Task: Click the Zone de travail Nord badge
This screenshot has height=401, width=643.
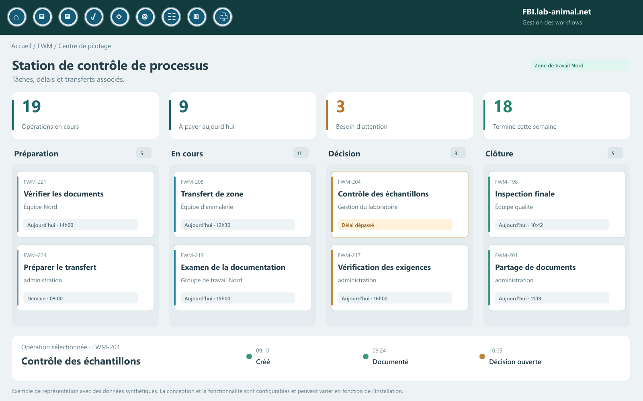Action: pyautogui.click(x=580, y=65)
